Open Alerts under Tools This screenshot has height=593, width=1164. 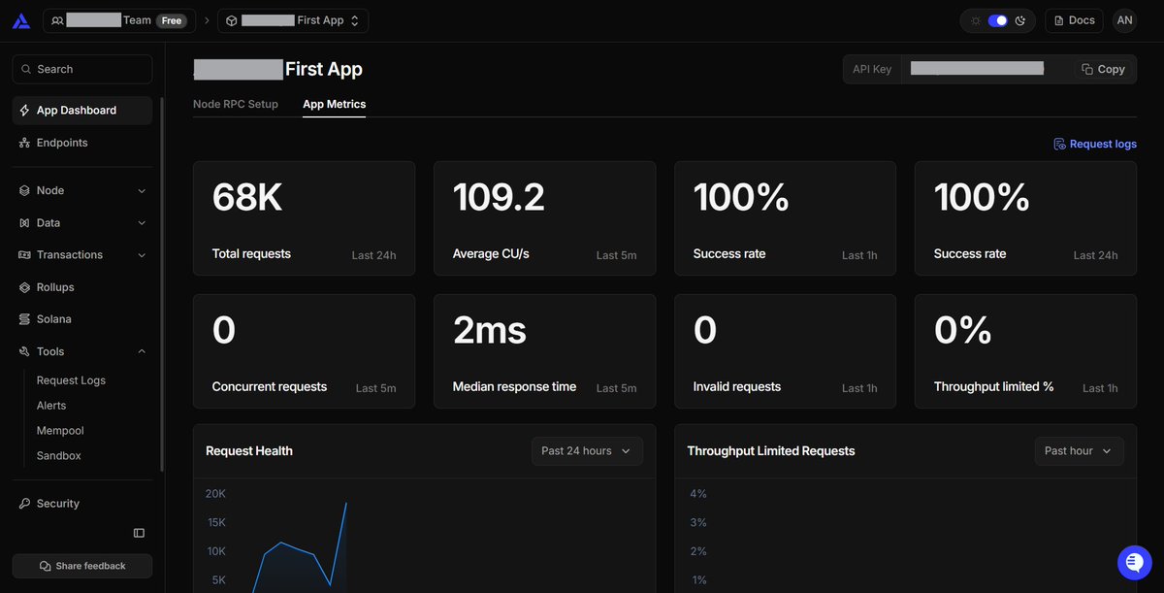click(x=51, y=406)
